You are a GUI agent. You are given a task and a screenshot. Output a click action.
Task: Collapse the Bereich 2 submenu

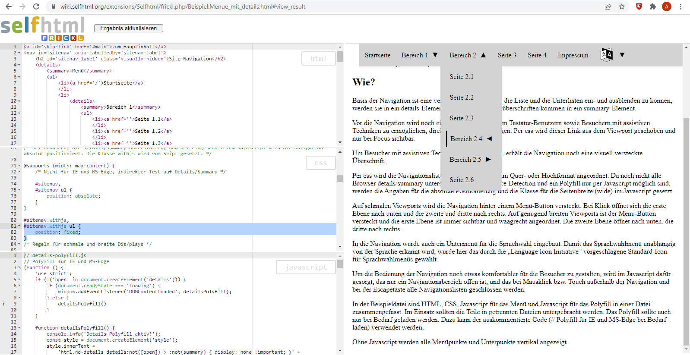point(468,55)
